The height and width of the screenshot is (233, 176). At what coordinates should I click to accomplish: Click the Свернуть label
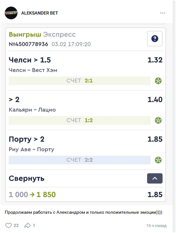(x=27, y=178)
